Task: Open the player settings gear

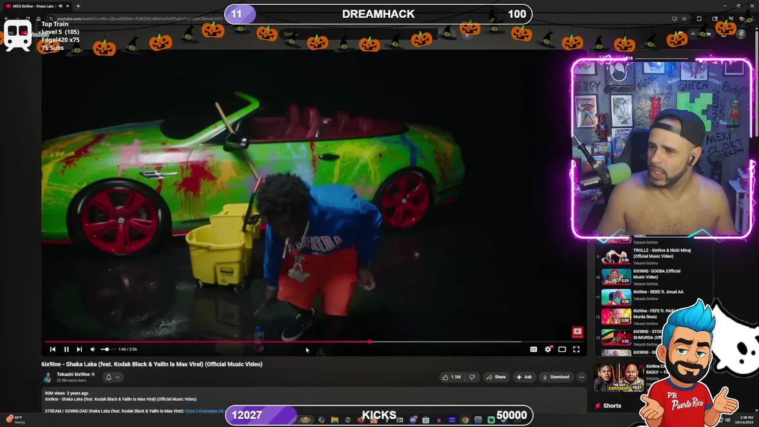Action: (548, 349)
